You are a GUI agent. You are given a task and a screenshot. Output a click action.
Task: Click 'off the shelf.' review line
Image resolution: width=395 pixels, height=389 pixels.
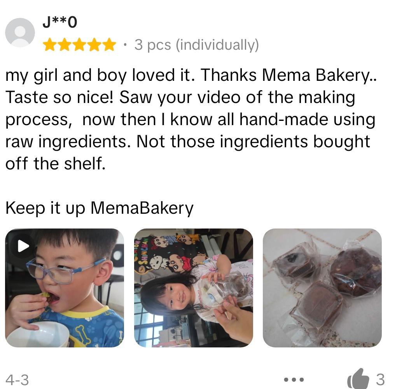click(56, 164)
